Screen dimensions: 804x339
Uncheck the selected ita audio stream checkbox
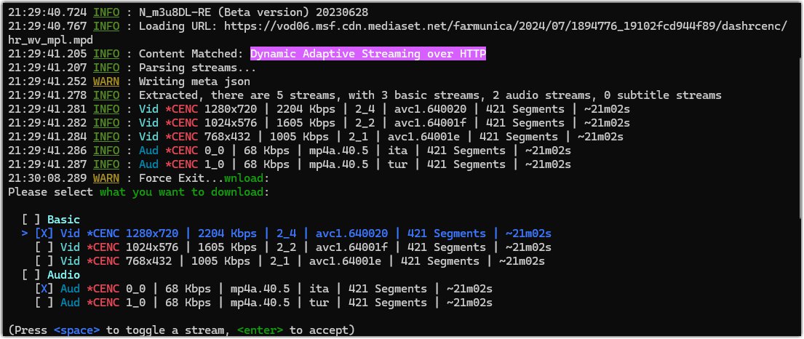(x=44, y=289)
